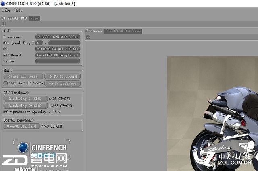258x171 pixels.
Task: Click the Multiprocessor Speedup: 2.18 x text
Action: 32,112
